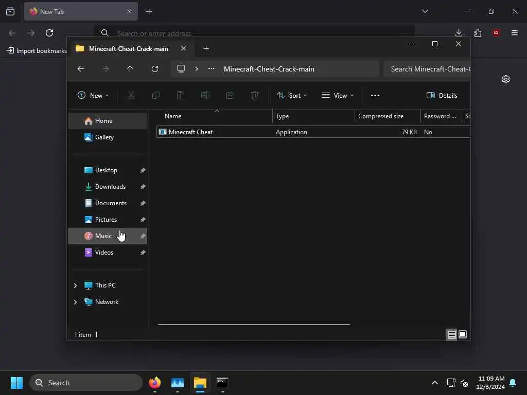
Task: Open the terminal app in taskbar
Action: coord(222,383)
